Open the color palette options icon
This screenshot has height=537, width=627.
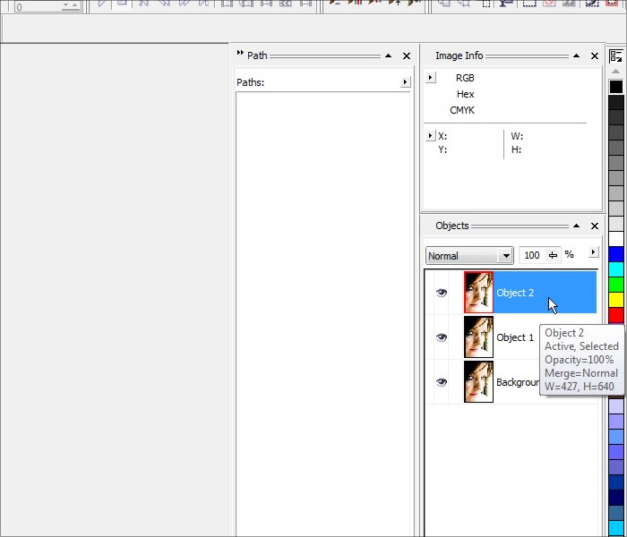click(615, 55)
